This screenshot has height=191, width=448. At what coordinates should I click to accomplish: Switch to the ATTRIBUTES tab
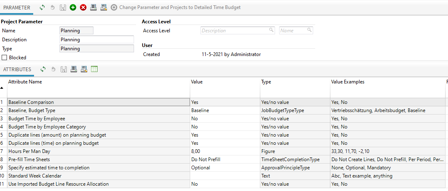tap(17, 69)
